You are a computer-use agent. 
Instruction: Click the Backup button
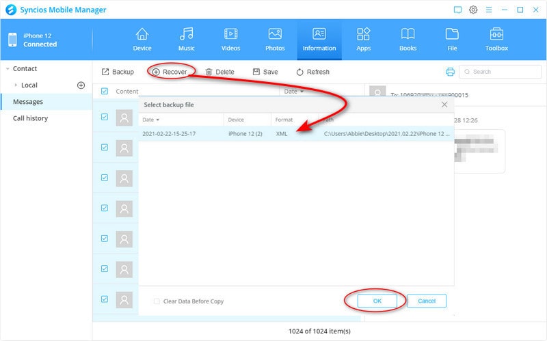(118, 72)
